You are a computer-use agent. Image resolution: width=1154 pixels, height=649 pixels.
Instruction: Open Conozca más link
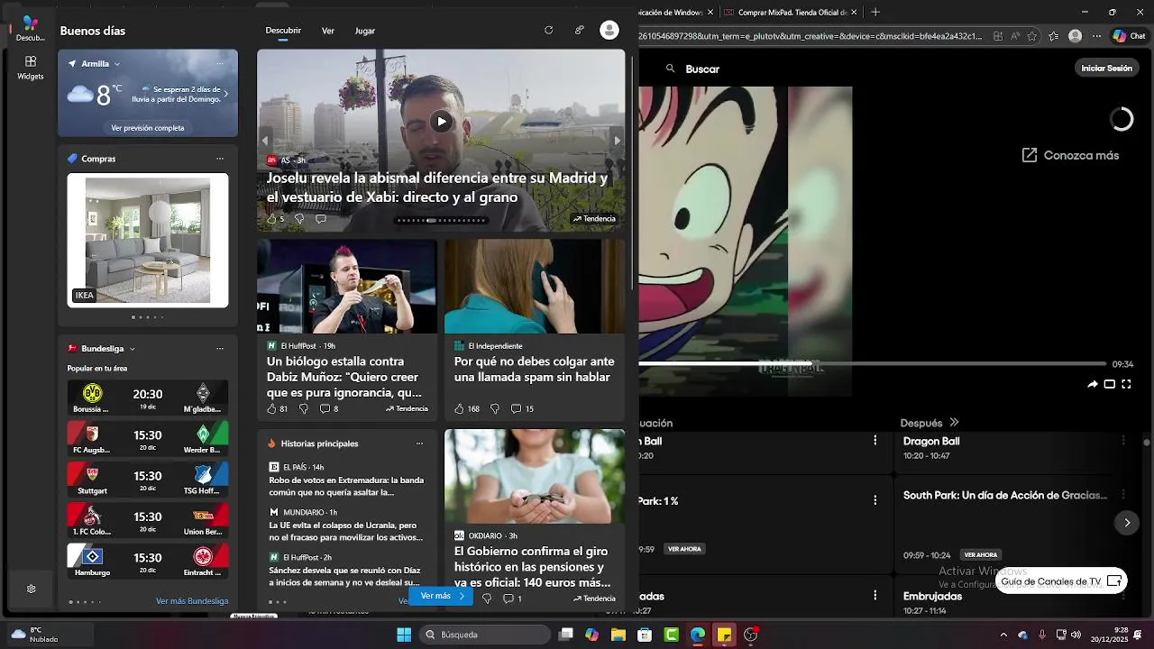pos(1070,155)
